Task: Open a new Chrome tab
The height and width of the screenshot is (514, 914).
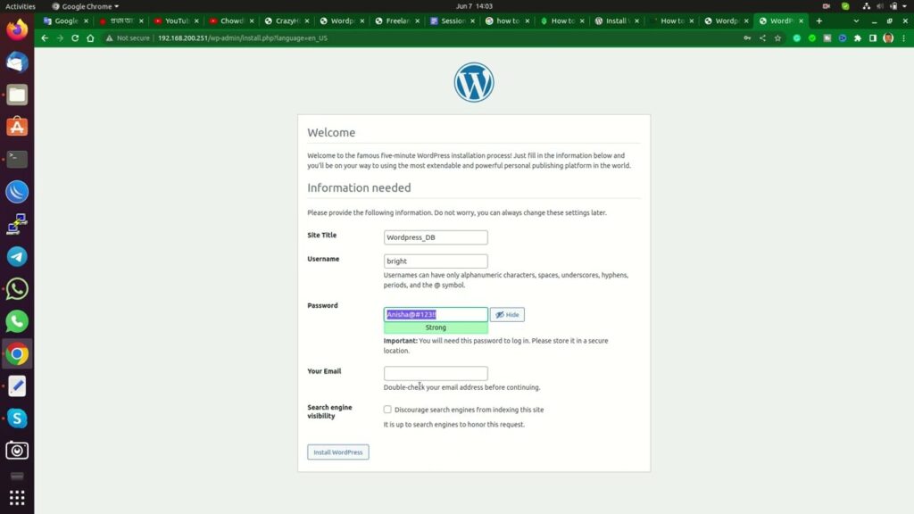Action: click(819, 21)
